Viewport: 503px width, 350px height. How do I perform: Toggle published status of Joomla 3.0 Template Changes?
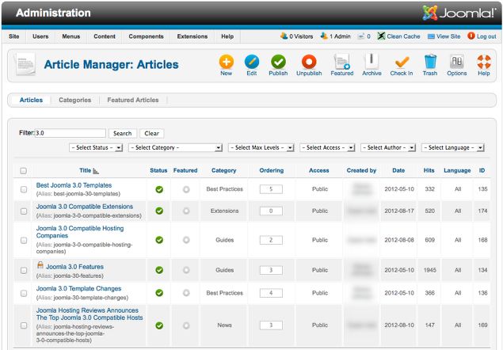click(159, 293)
